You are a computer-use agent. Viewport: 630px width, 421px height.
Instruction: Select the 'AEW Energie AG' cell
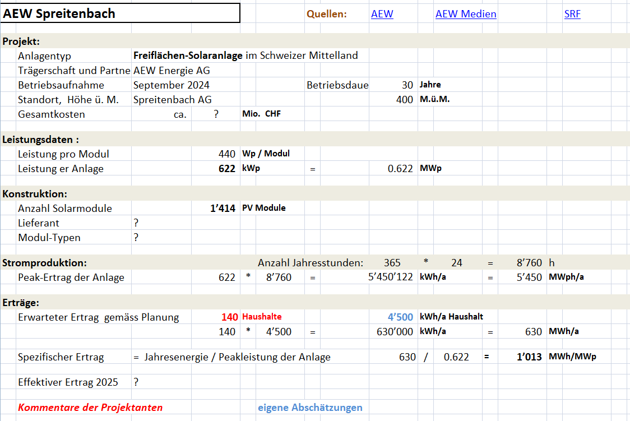tap(172, 70)
